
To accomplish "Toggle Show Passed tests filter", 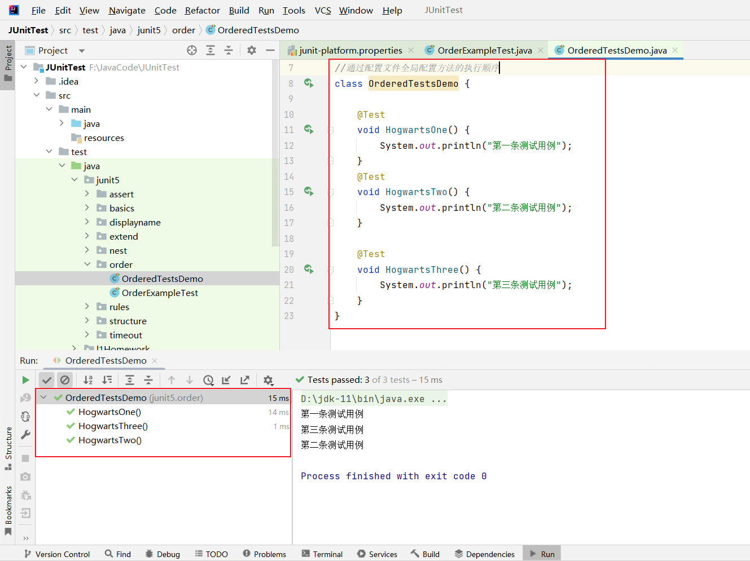I will pyautogui.click(x=47, y=380).
